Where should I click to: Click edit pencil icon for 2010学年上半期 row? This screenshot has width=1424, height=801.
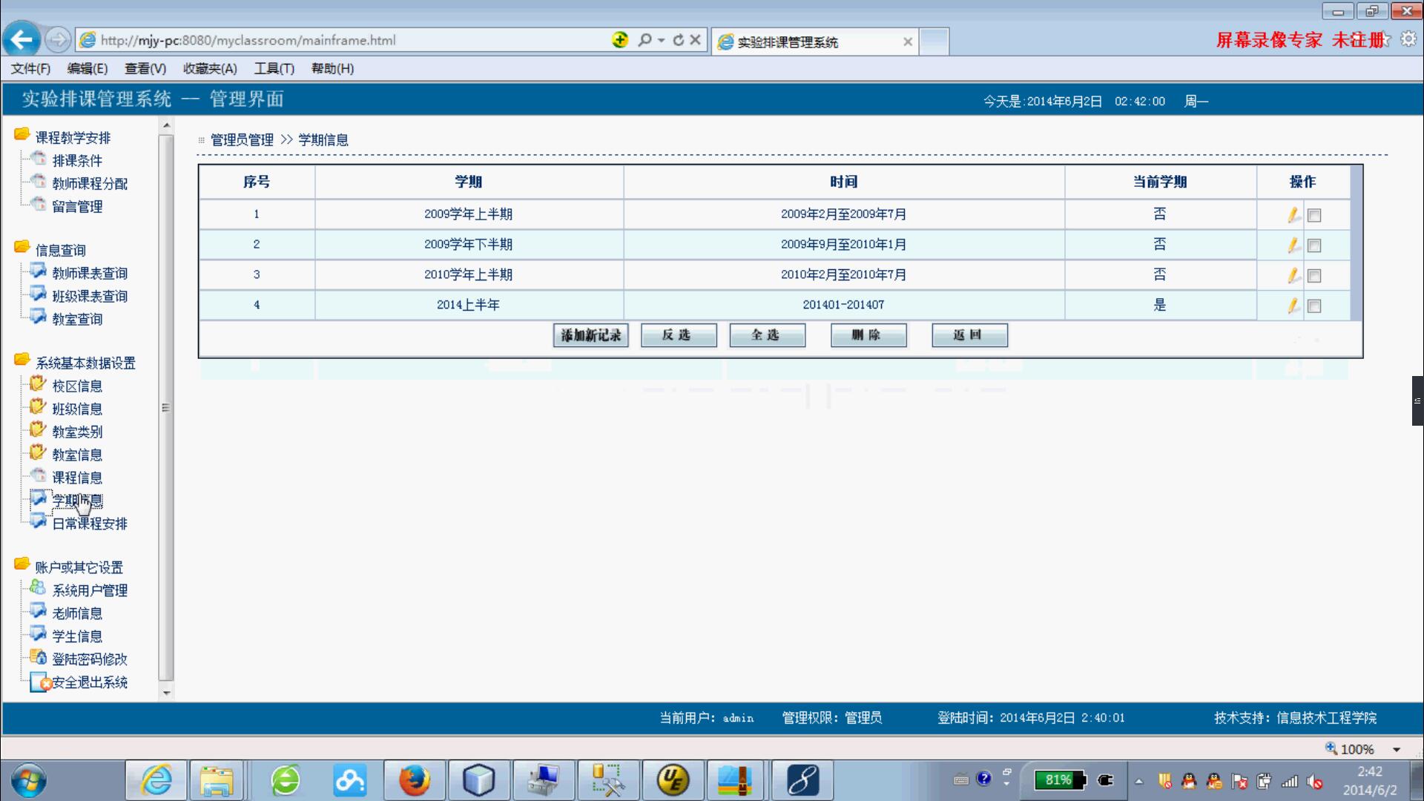tap(1293, 276)
